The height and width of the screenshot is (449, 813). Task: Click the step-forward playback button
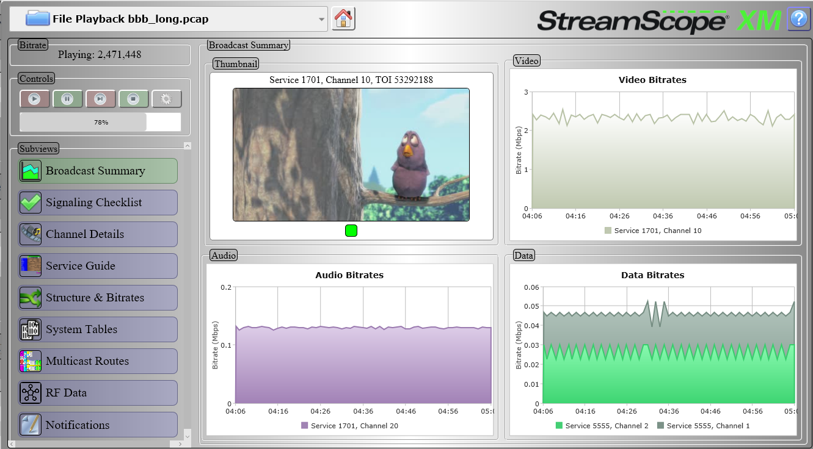point(100,99)
